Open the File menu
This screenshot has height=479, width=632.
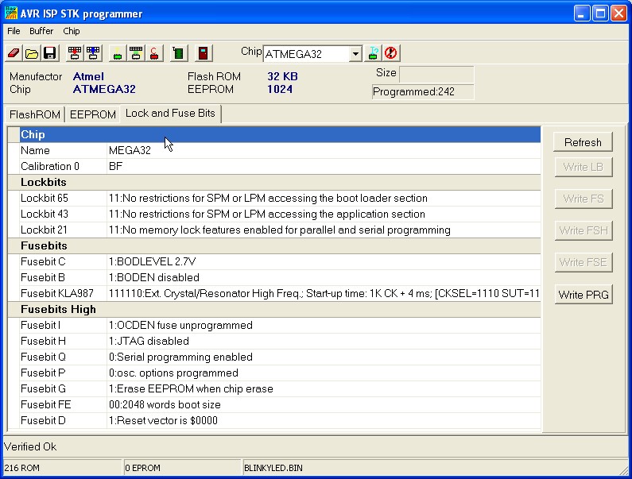tap(14, 31)
